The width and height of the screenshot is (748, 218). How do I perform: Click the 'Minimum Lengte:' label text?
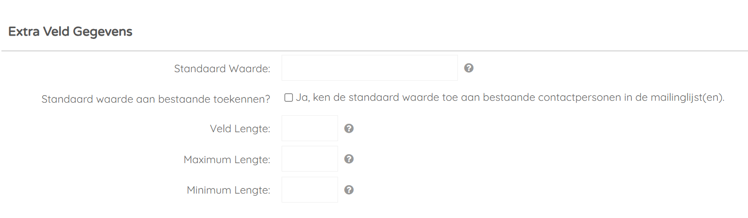pyautogui.click(x=228, y=190)
